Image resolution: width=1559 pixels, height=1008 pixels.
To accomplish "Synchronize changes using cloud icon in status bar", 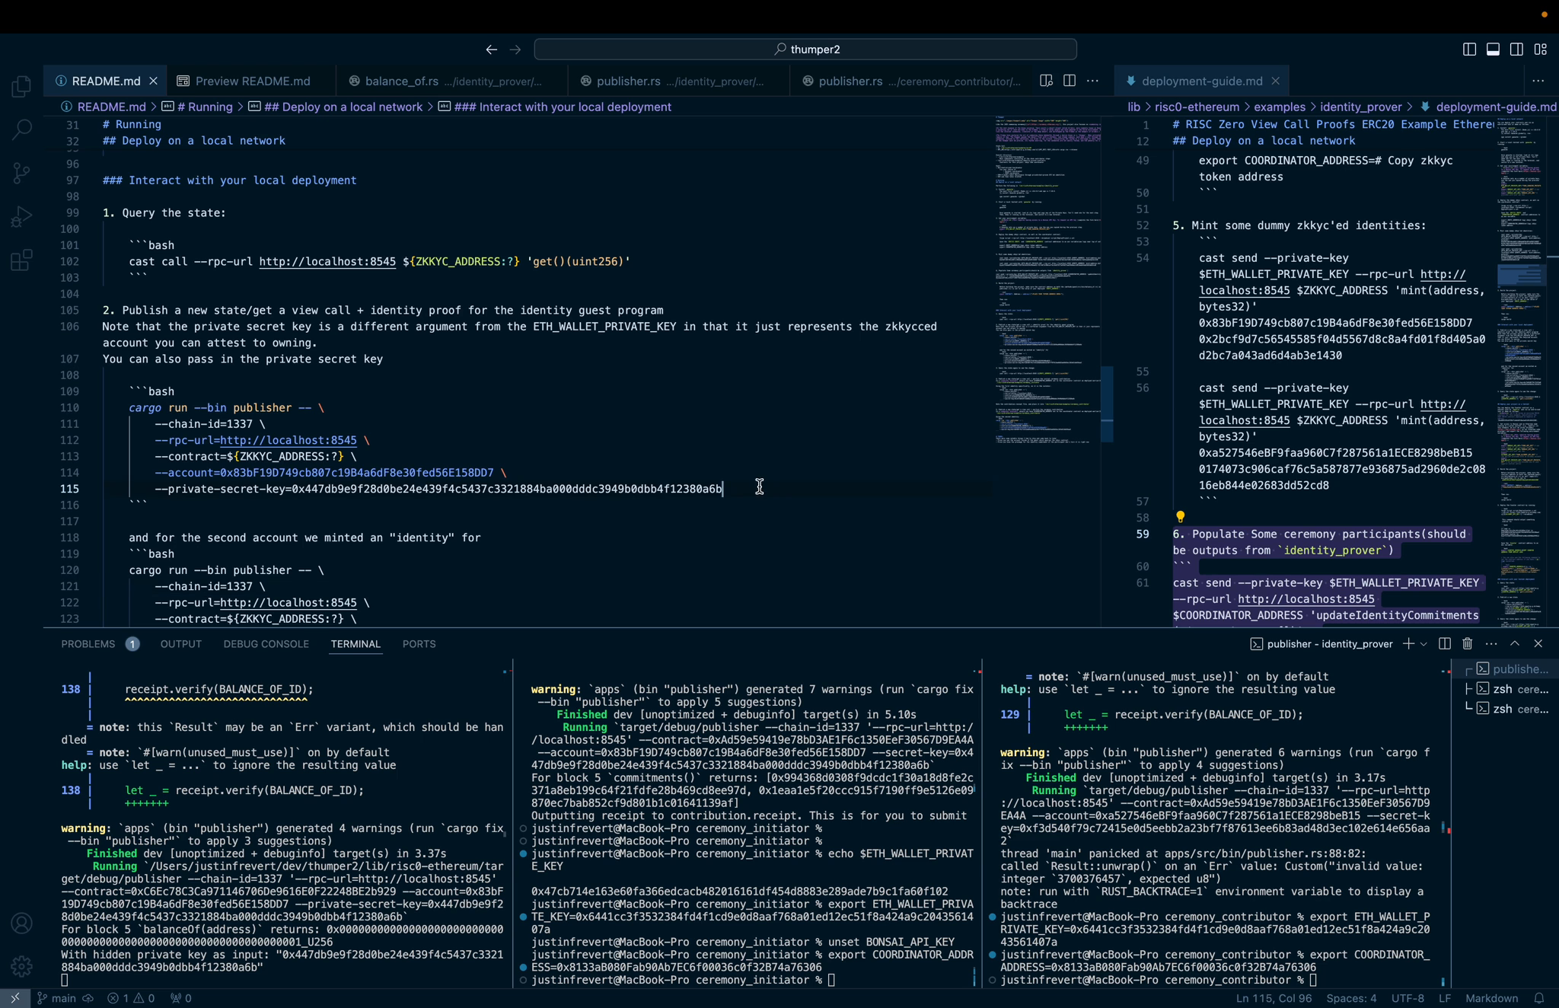I will tap(88, 998).
